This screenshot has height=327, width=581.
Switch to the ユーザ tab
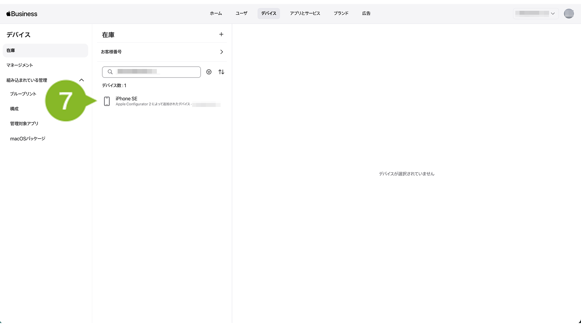[x=241, y=13]
